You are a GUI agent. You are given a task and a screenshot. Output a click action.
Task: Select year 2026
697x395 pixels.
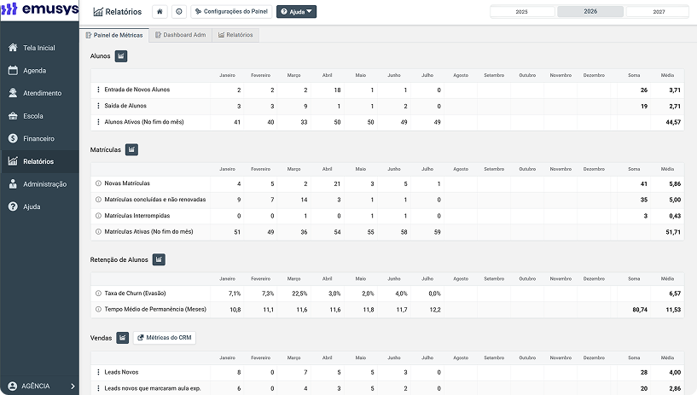pyautogui.click(x=590, y=12)
